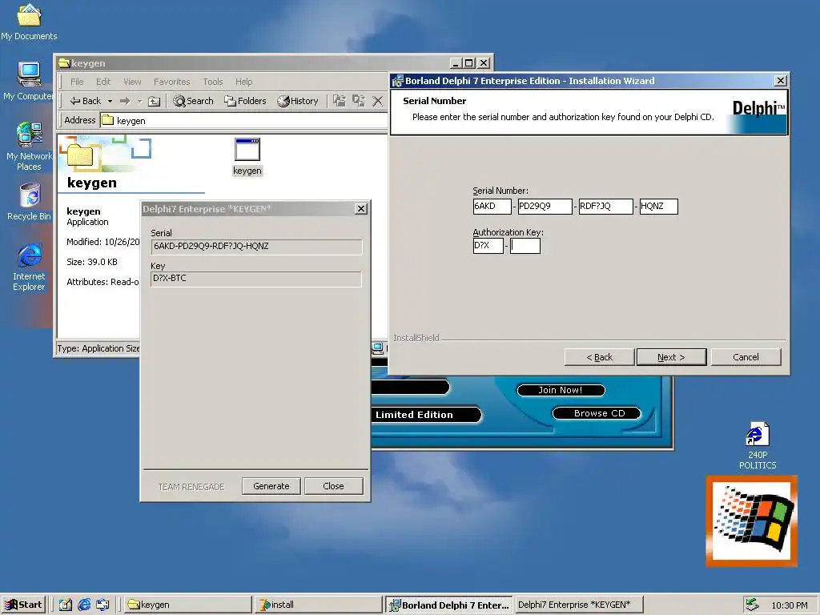Open the Help menu in Explorer
Image resolution: width=820 pixels, height=615 pixels.
(x=243, y=82)
